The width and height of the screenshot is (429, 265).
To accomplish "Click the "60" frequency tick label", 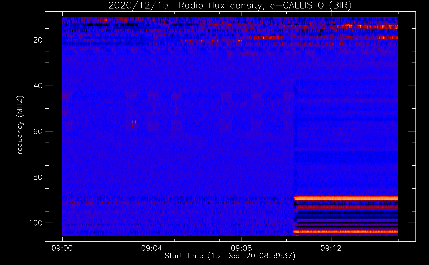I will pos(38,131).
